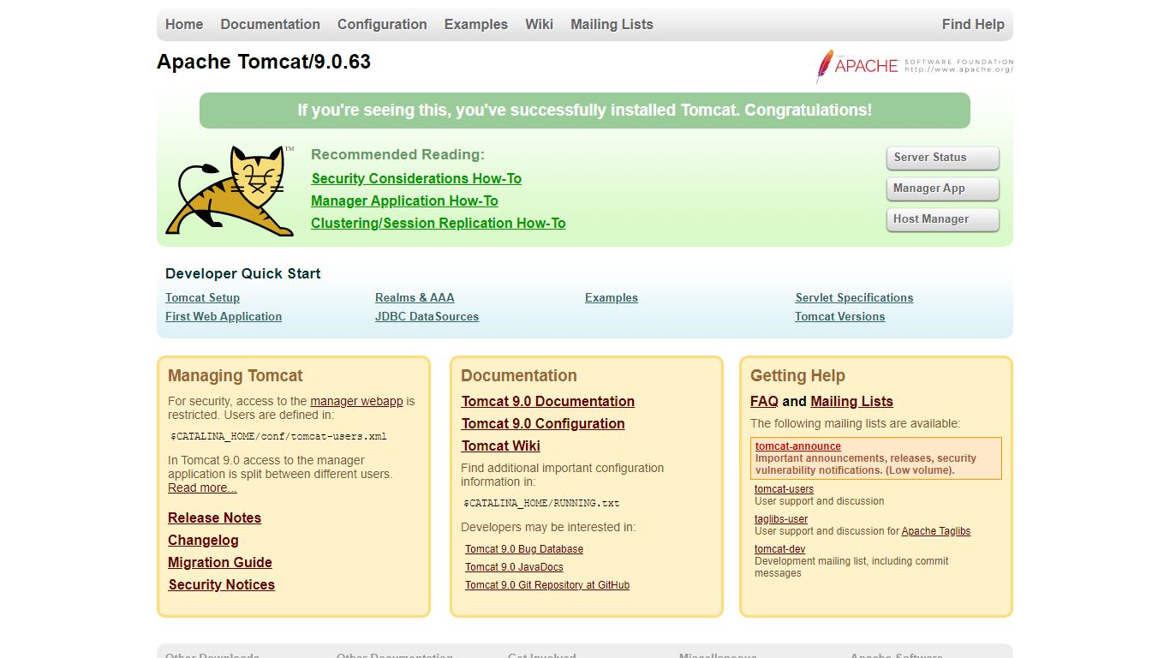Open First Web Application link
The height and width of the screenshot is (658, 1170).
(x=224, y=317)
